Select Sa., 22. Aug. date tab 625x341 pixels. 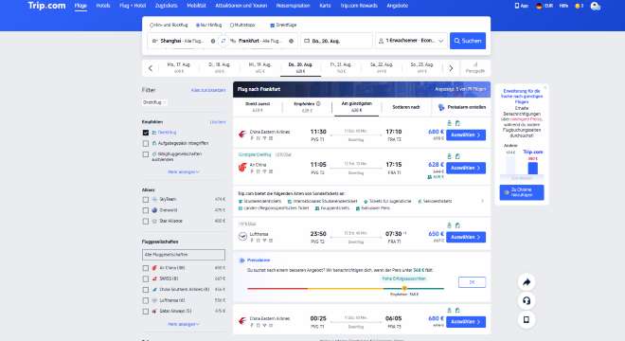[x=382, y=68]
